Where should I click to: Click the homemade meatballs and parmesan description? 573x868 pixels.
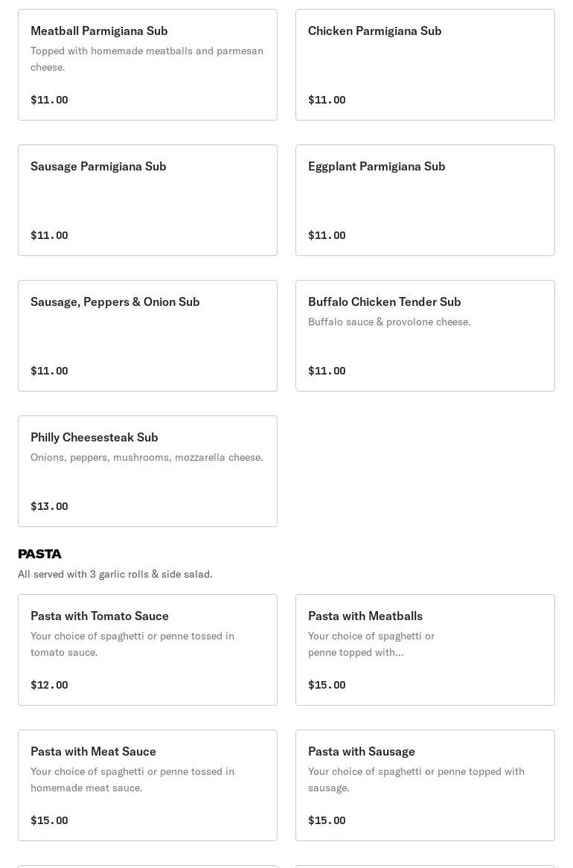[147, 59]
